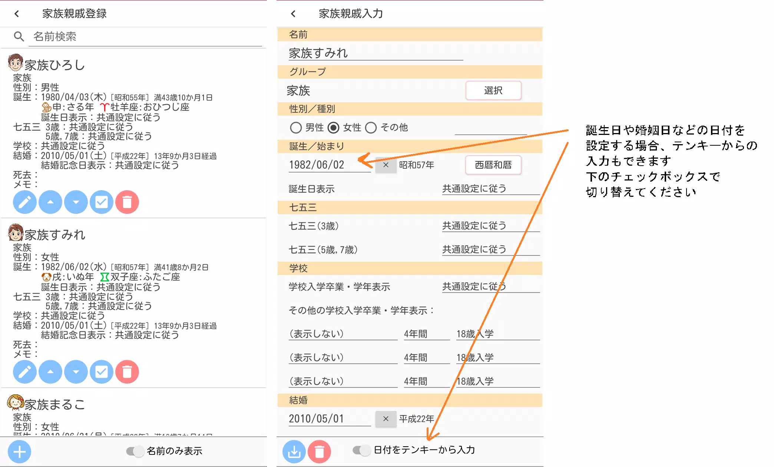This screenshot has height=467, width=774.
Task: Toggle the 名前のみ表示 switch
Action: click(135, 451)
